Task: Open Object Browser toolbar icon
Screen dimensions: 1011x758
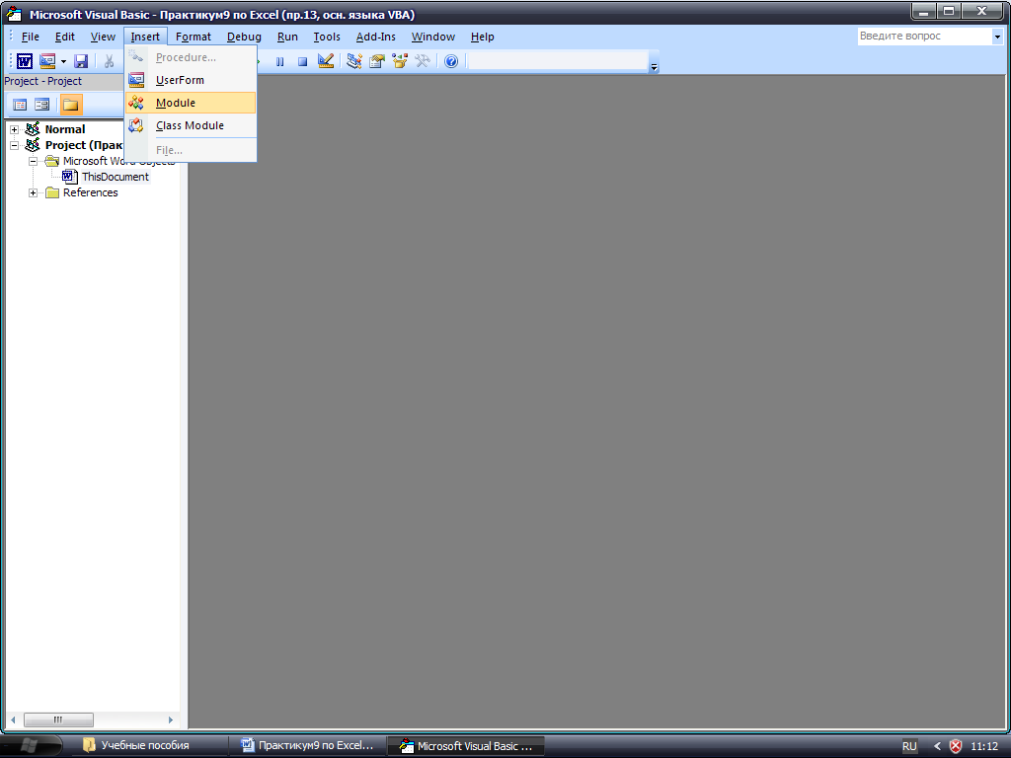Action: coord(400,61)
